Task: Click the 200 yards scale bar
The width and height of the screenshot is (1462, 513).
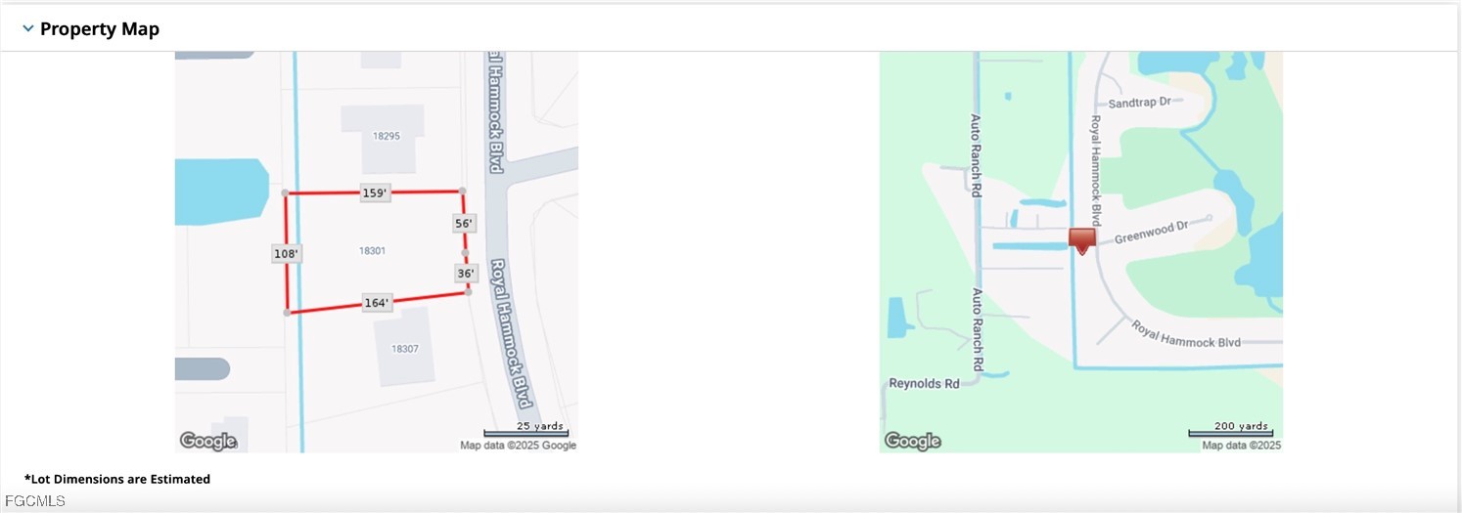Action: coord(1230,430)
